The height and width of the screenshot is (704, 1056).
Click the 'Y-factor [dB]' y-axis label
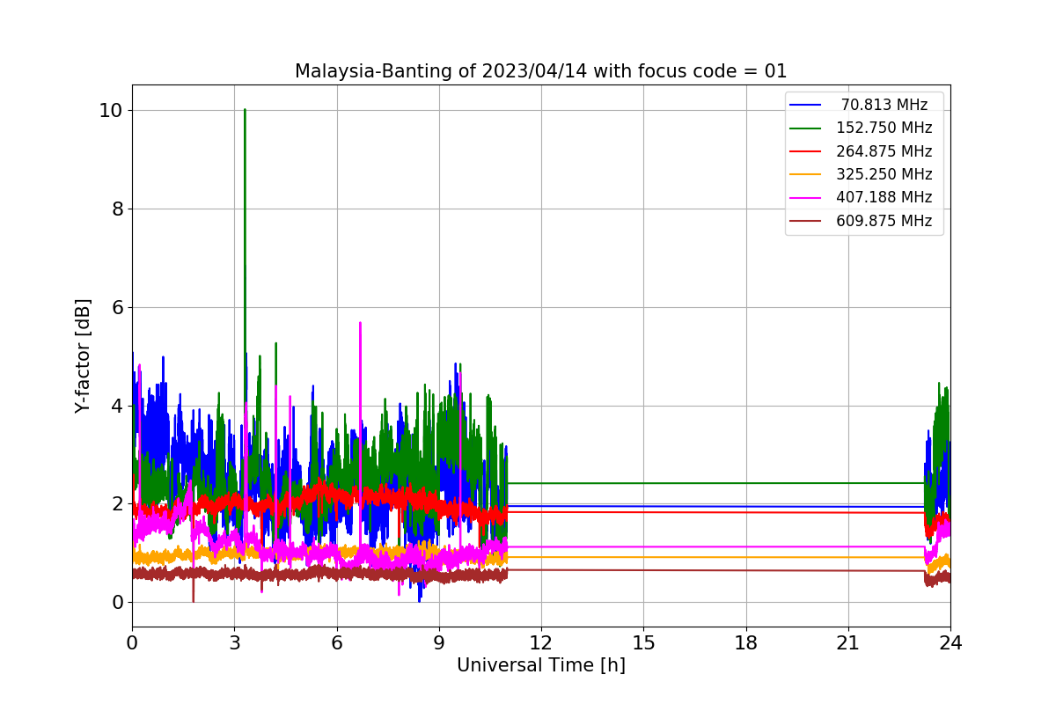[83, 356]
